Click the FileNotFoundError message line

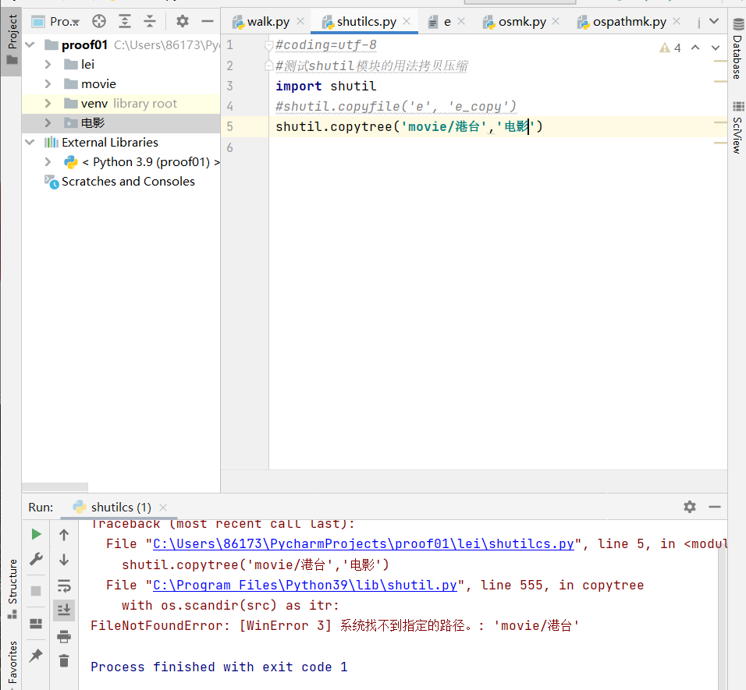tap(335, 626)
